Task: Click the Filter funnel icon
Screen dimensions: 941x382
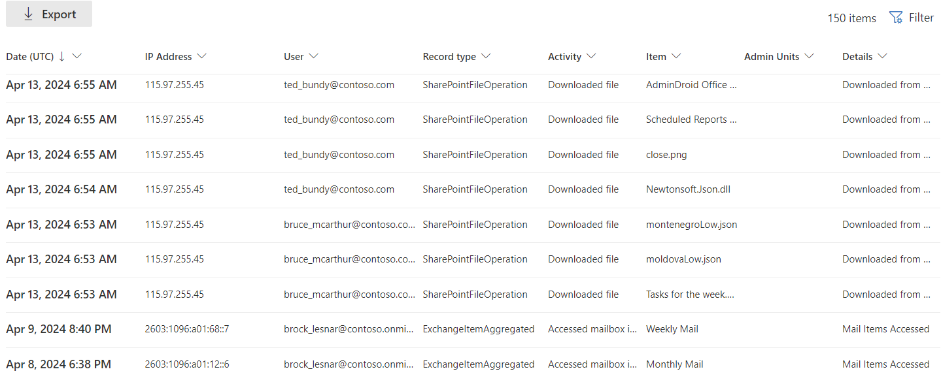Action: point(896,18)
